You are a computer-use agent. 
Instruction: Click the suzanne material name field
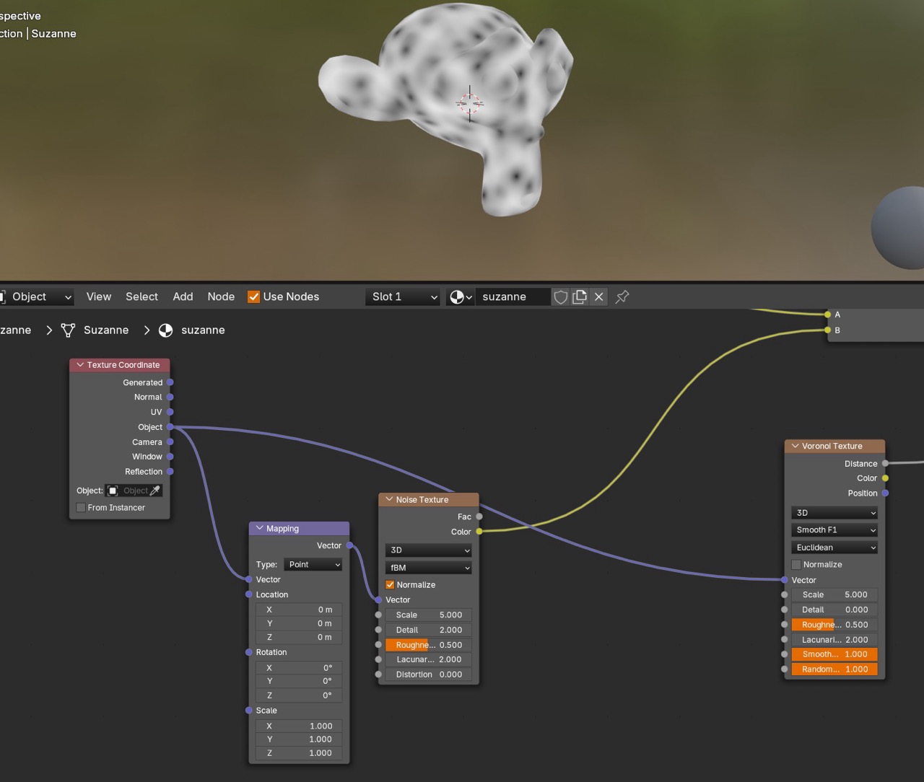click(x=513, y=296)
